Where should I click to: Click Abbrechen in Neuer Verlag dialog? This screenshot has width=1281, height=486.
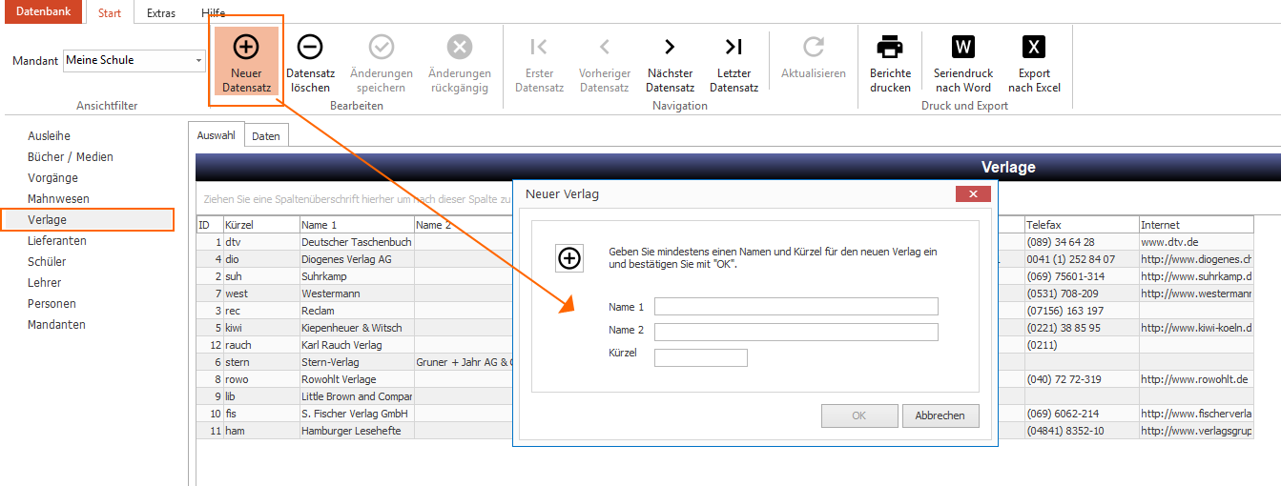click(x=940, y=415)
